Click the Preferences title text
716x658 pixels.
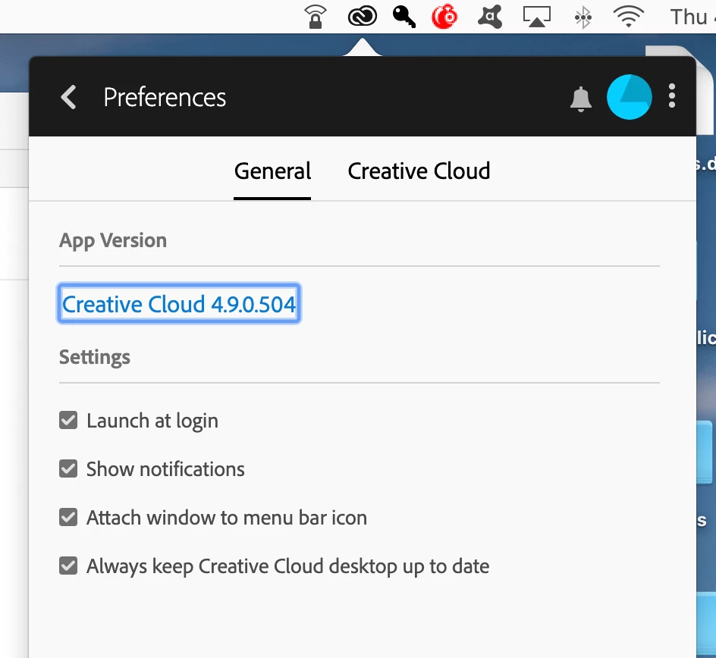165,97
